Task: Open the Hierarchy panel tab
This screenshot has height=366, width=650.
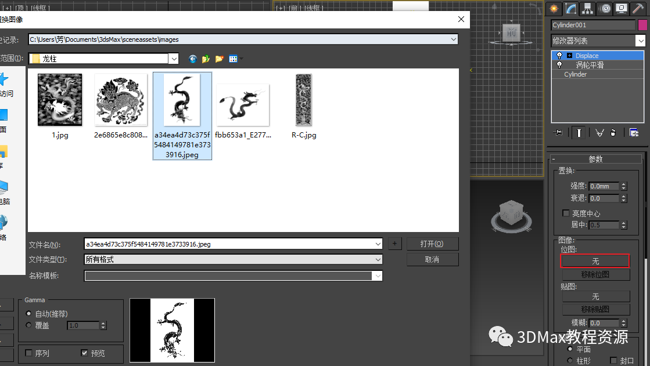Action: point(587,8)
